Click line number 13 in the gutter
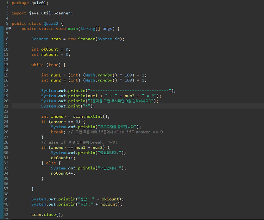The width and height of the screenshot is (264, 220). pyautogui.click(x=6, y=65)
